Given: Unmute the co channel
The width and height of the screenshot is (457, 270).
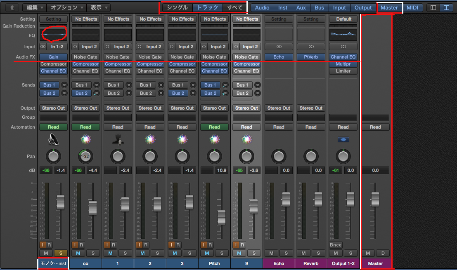Looking at the screenshot, I should point(78,253).
